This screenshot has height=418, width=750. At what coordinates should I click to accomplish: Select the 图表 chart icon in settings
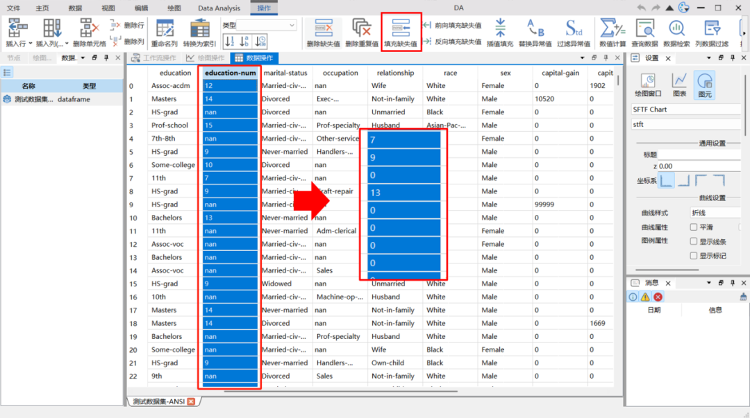tap(679, 85)
